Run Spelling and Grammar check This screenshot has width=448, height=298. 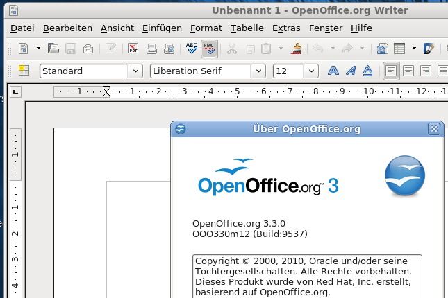(x=192, y=49)
